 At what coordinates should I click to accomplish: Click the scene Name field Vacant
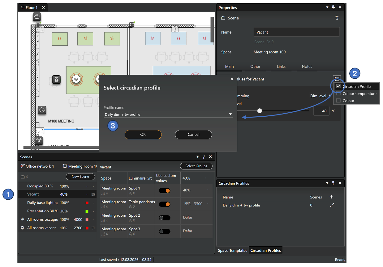(x=297, y=32)
